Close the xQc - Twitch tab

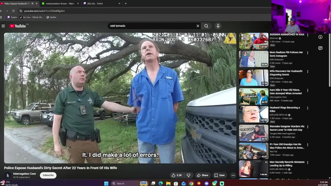[x=119, y=4]
